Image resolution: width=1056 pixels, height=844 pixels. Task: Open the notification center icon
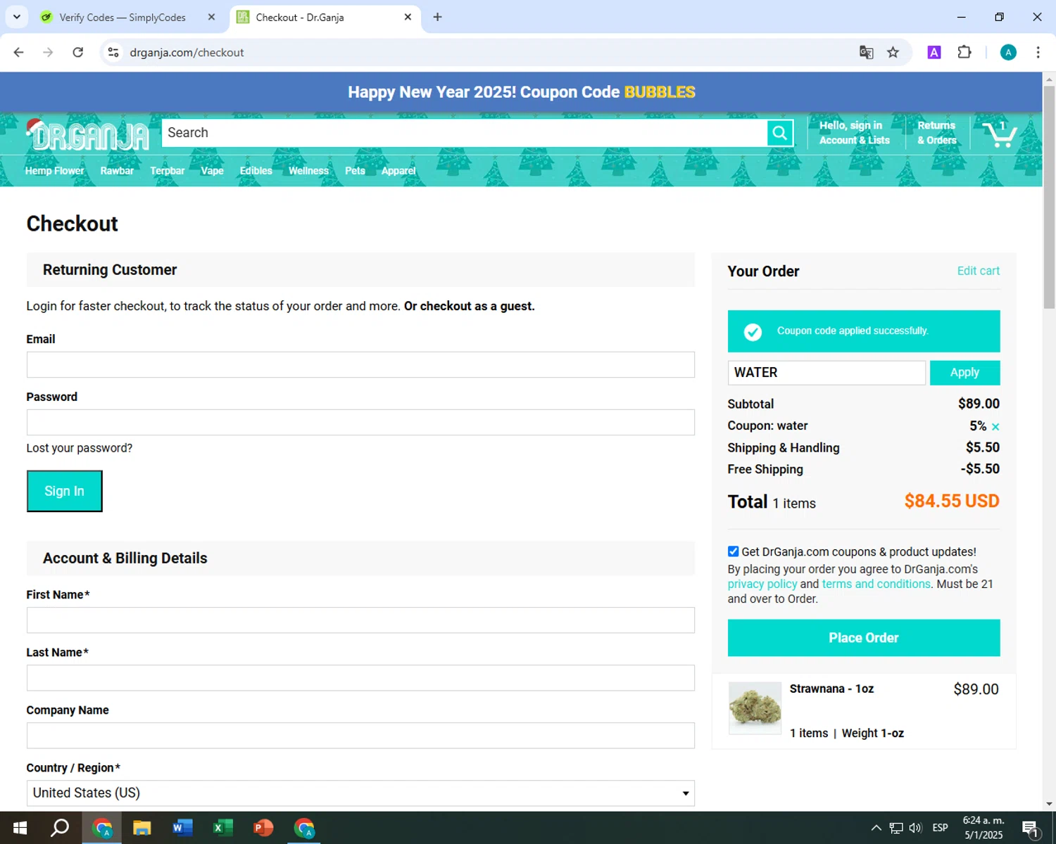click(1031, 829)
